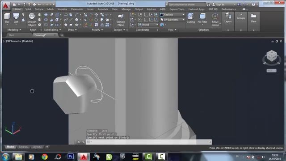
Task: Open the Home ribbon tab
Action: (17, 9)
